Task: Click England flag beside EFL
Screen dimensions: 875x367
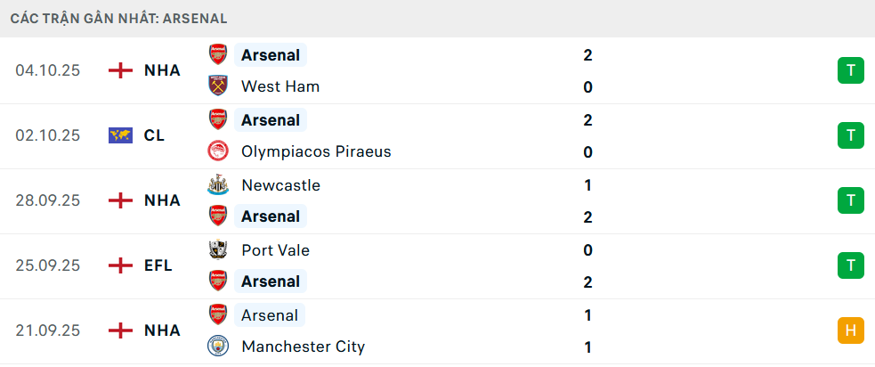Action: [x=120, y=265]
